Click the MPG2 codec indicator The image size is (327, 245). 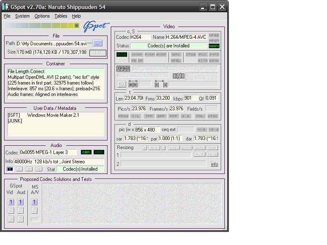pyautogui.click(x=214, y=35)
